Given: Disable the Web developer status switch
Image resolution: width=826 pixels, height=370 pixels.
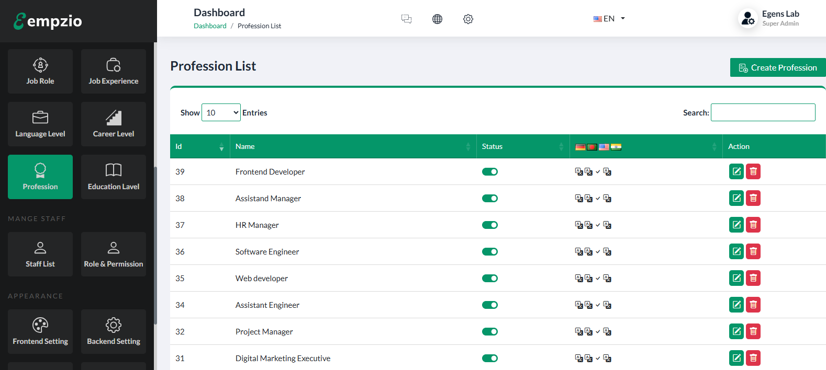Looking at the screenshot, I should tap(489, 279).
